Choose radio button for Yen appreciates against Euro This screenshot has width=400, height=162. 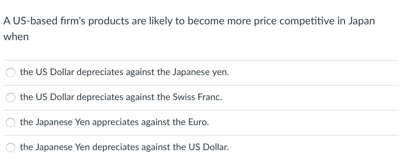point(10,122)
